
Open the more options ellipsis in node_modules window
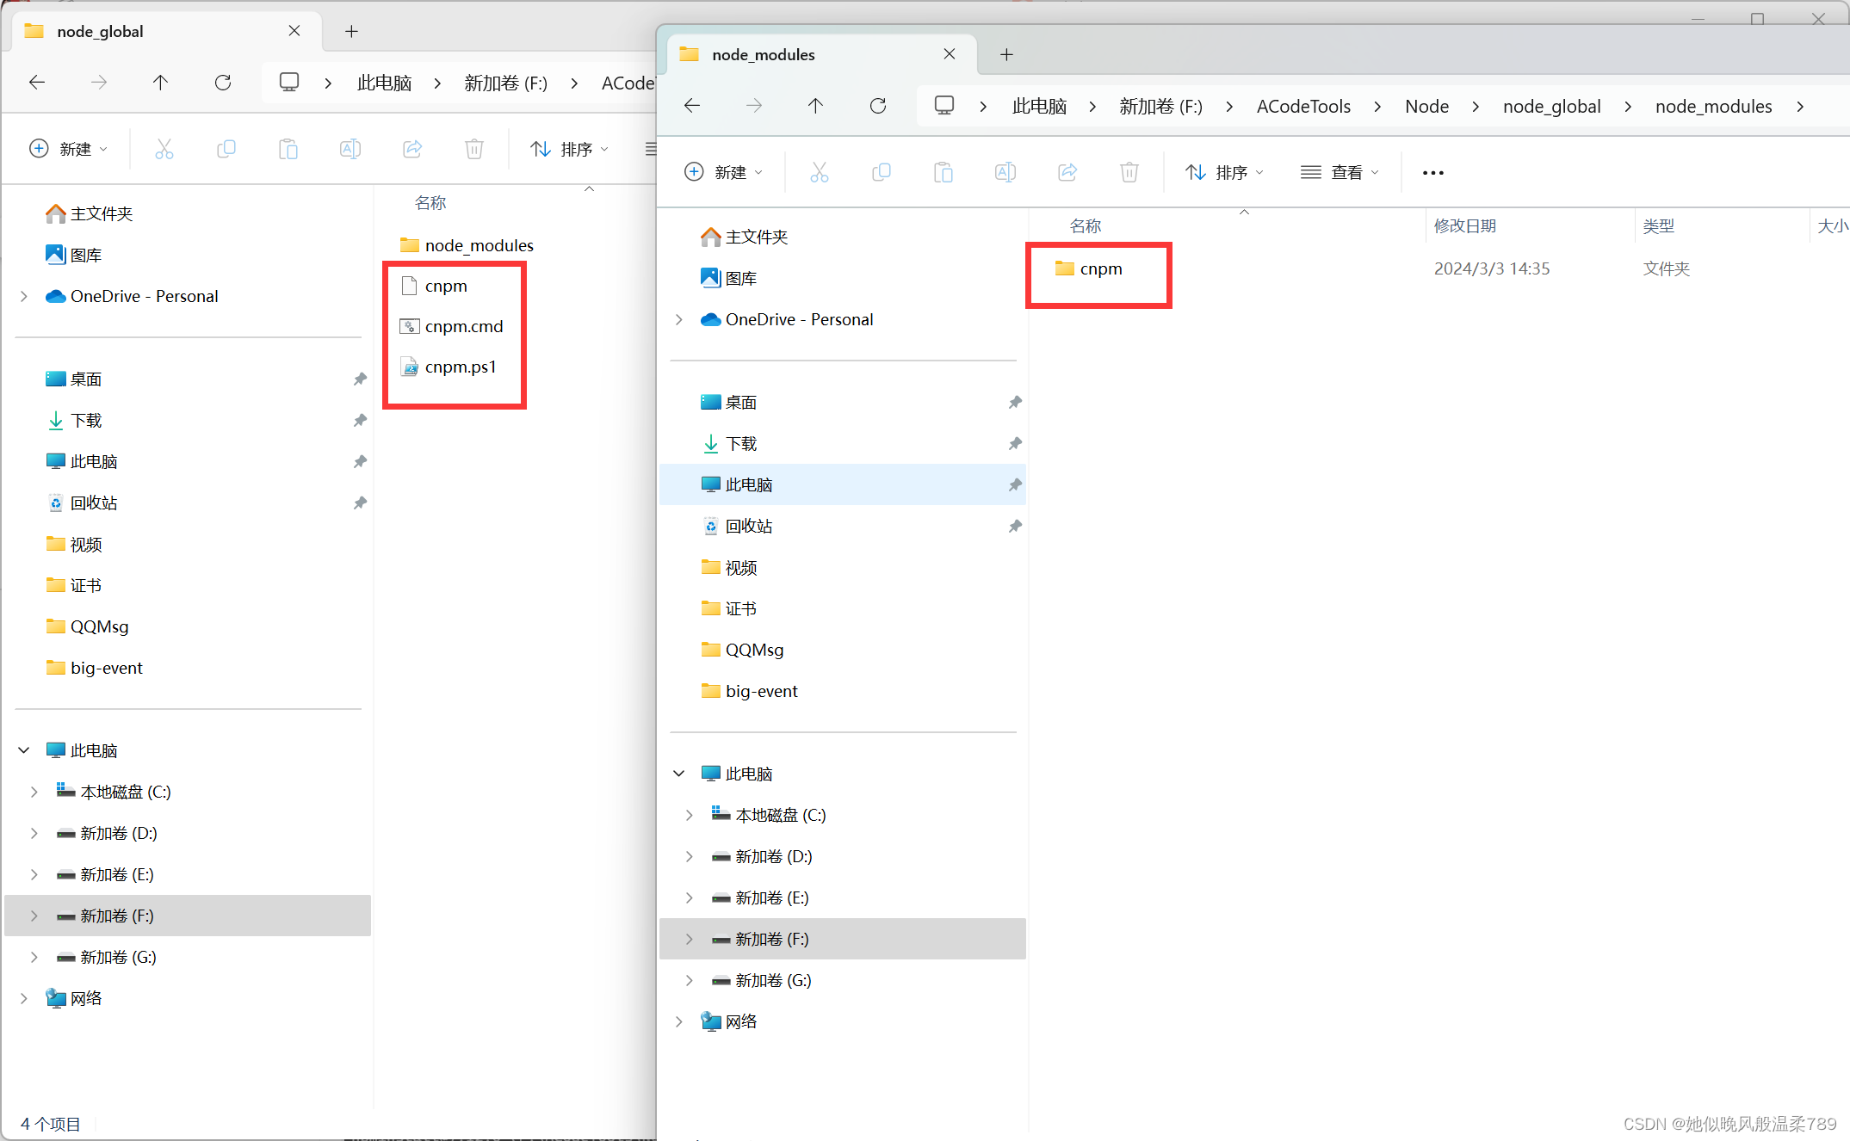[1432, 173]
